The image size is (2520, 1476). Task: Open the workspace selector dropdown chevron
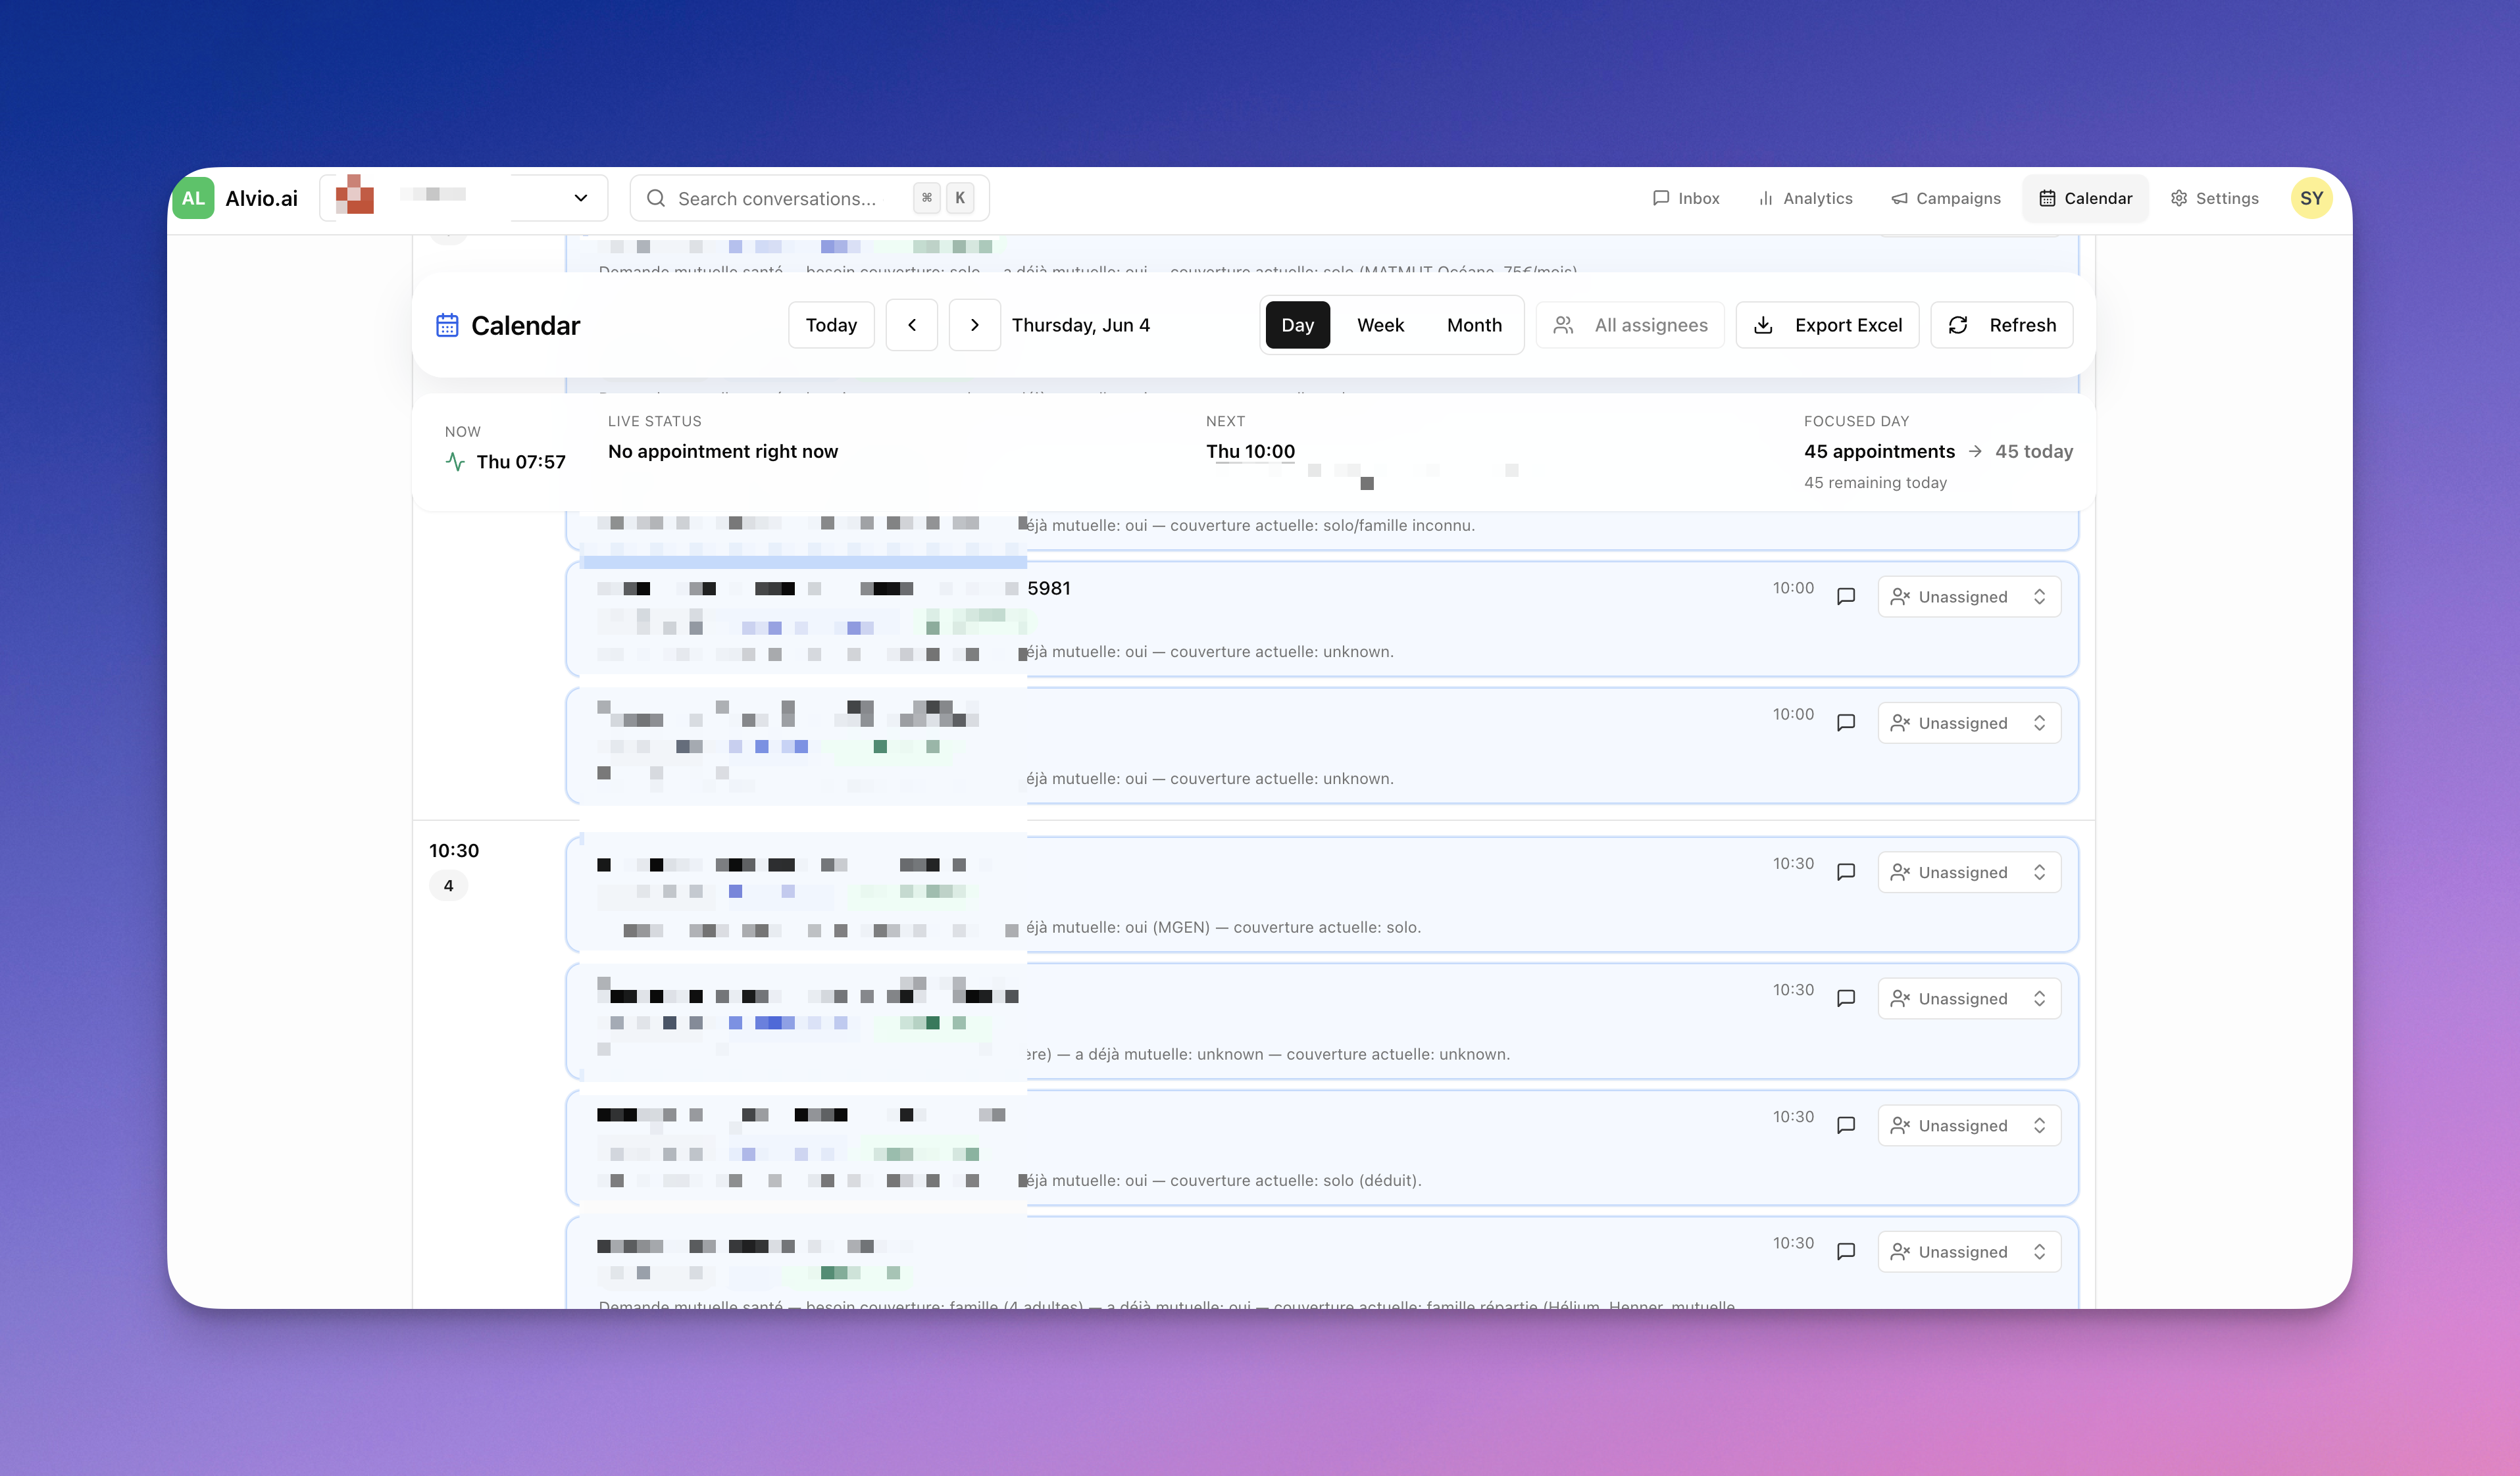click(581, 198)
